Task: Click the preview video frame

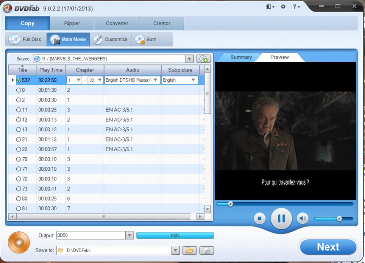Action: click(285, 131)
